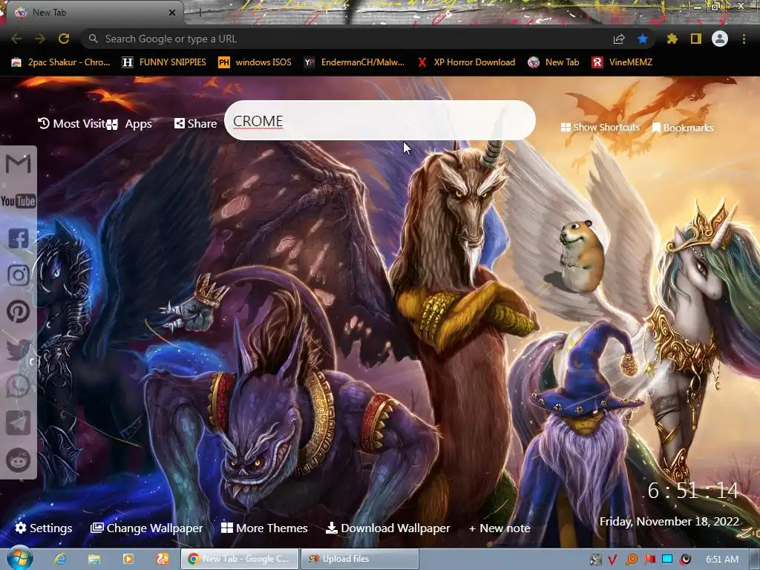Open the Apps menu
760x570 pixels.
[130, 124]
